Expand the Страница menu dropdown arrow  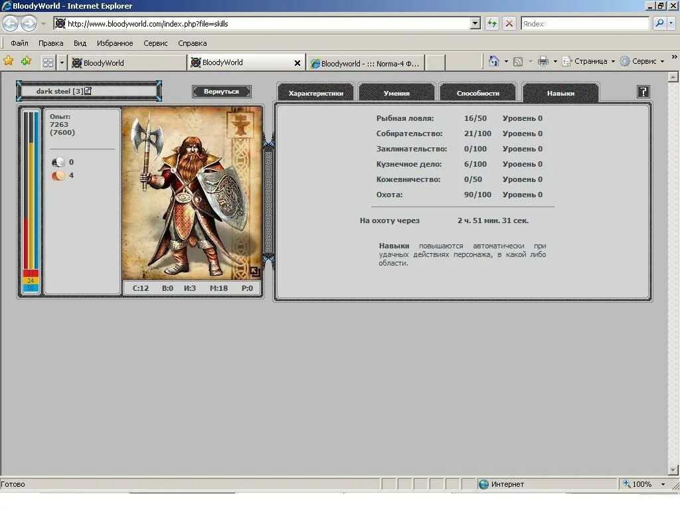click(x=613, y=62)
